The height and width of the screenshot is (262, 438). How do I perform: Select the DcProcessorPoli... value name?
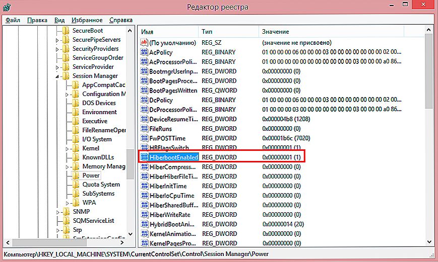(x=173, y=110)
